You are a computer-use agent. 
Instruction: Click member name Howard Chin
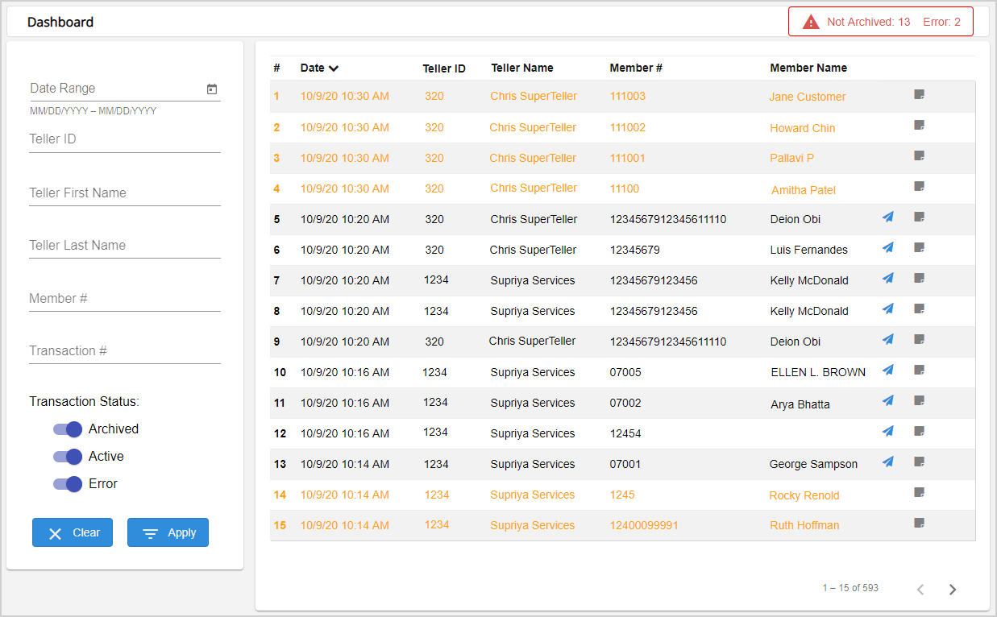point(802,128)
